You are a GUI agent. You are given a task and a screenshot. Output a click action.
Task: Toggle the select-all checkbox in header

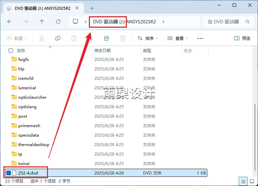point(10,50)
